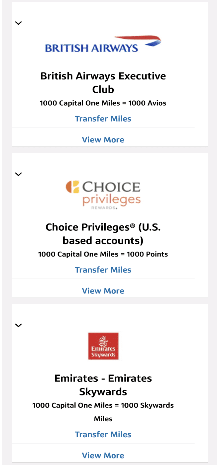Select the British Airways Executive Club heading
The width and height of the screenshot is (217, 465).
click(103, 82)
